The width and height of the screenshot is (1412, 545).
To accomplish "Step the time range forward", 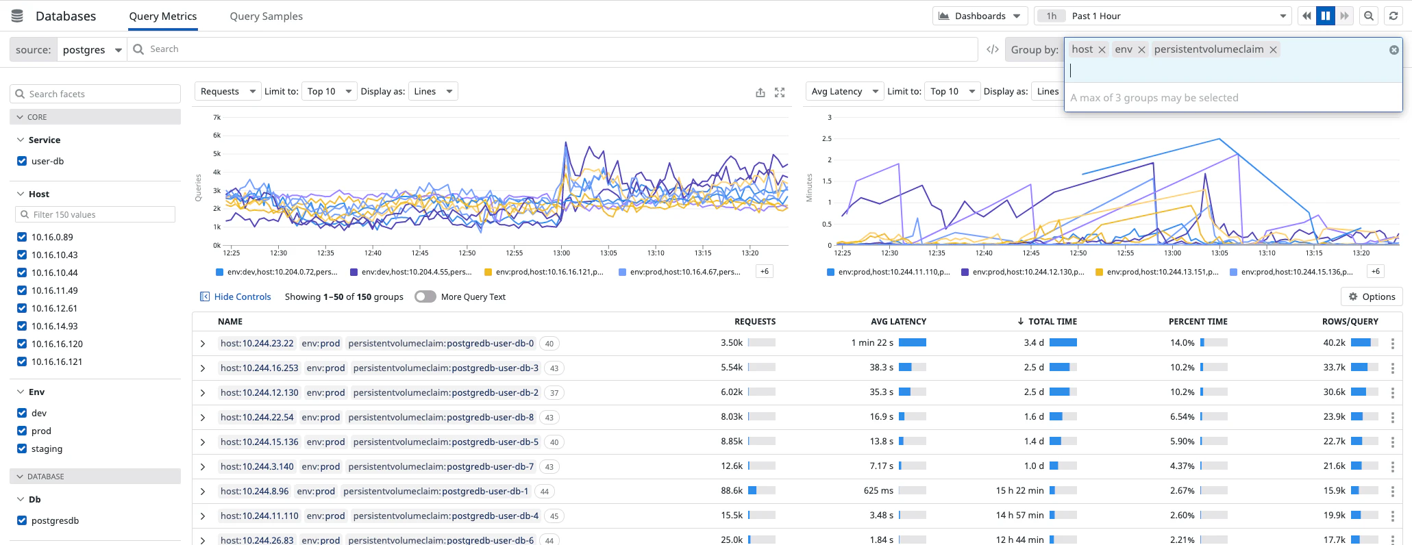I will (1345, 16).
